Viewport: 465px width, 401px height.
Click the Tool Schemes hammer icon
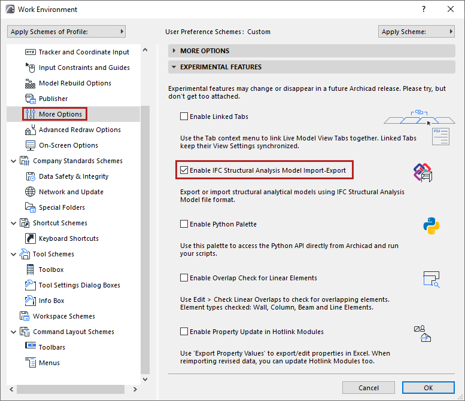click(25, 254)
